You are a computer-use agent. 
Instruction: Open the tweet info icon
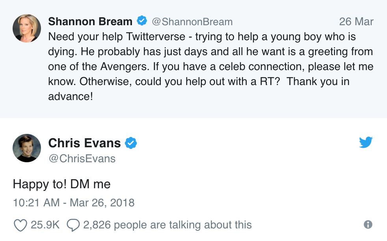coord(368,224)
